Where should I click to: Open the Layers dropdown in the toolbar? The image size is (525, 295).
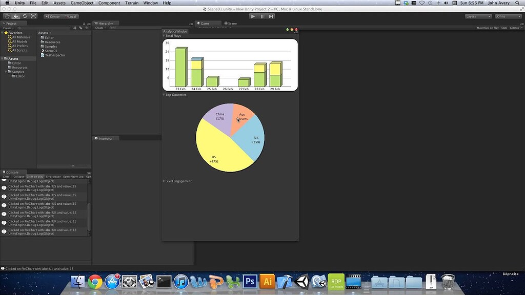[477, 16]
